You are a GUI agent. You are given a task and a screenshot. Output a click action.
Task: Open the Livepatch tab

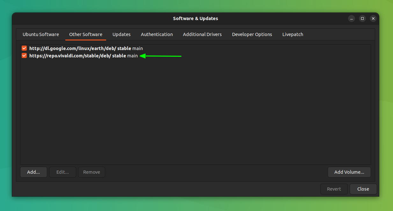(292, 34)
